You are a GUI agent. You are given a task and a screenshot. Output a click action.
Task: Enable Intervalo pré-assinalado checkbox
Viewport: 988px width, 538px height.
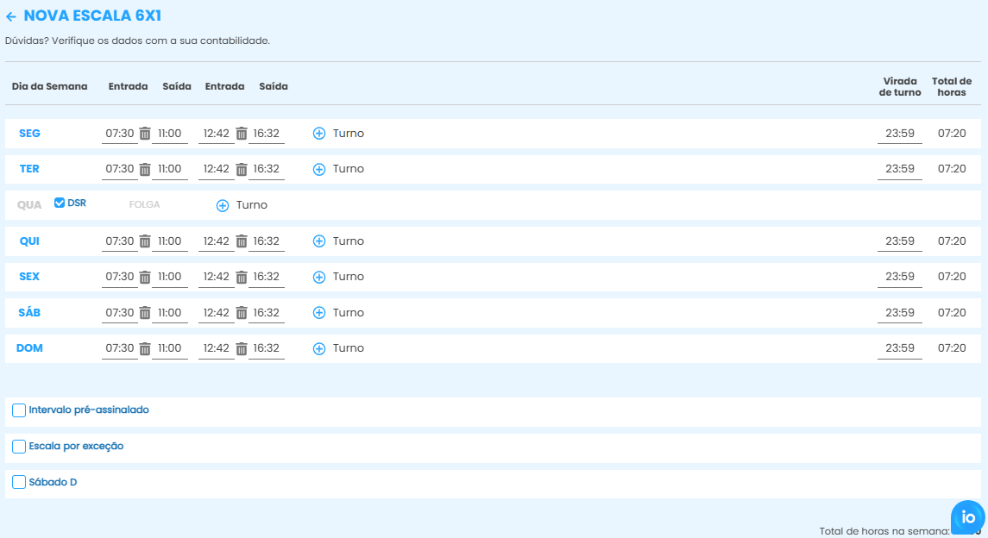click(19, 410)
